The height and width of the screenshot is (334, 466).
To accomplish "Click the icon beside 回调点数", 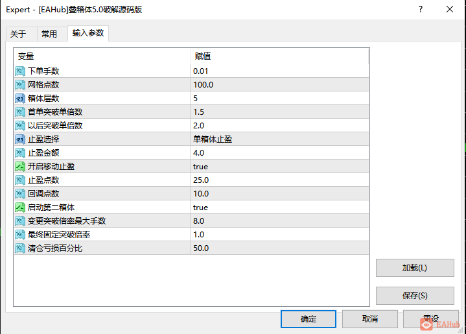I will [x=20, y=194].
